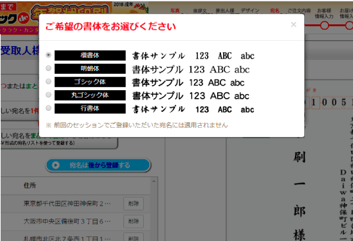Click the 宛名は後から登録する button
Image resolution: width=353 pixels, height=241 pixels.
98,165
